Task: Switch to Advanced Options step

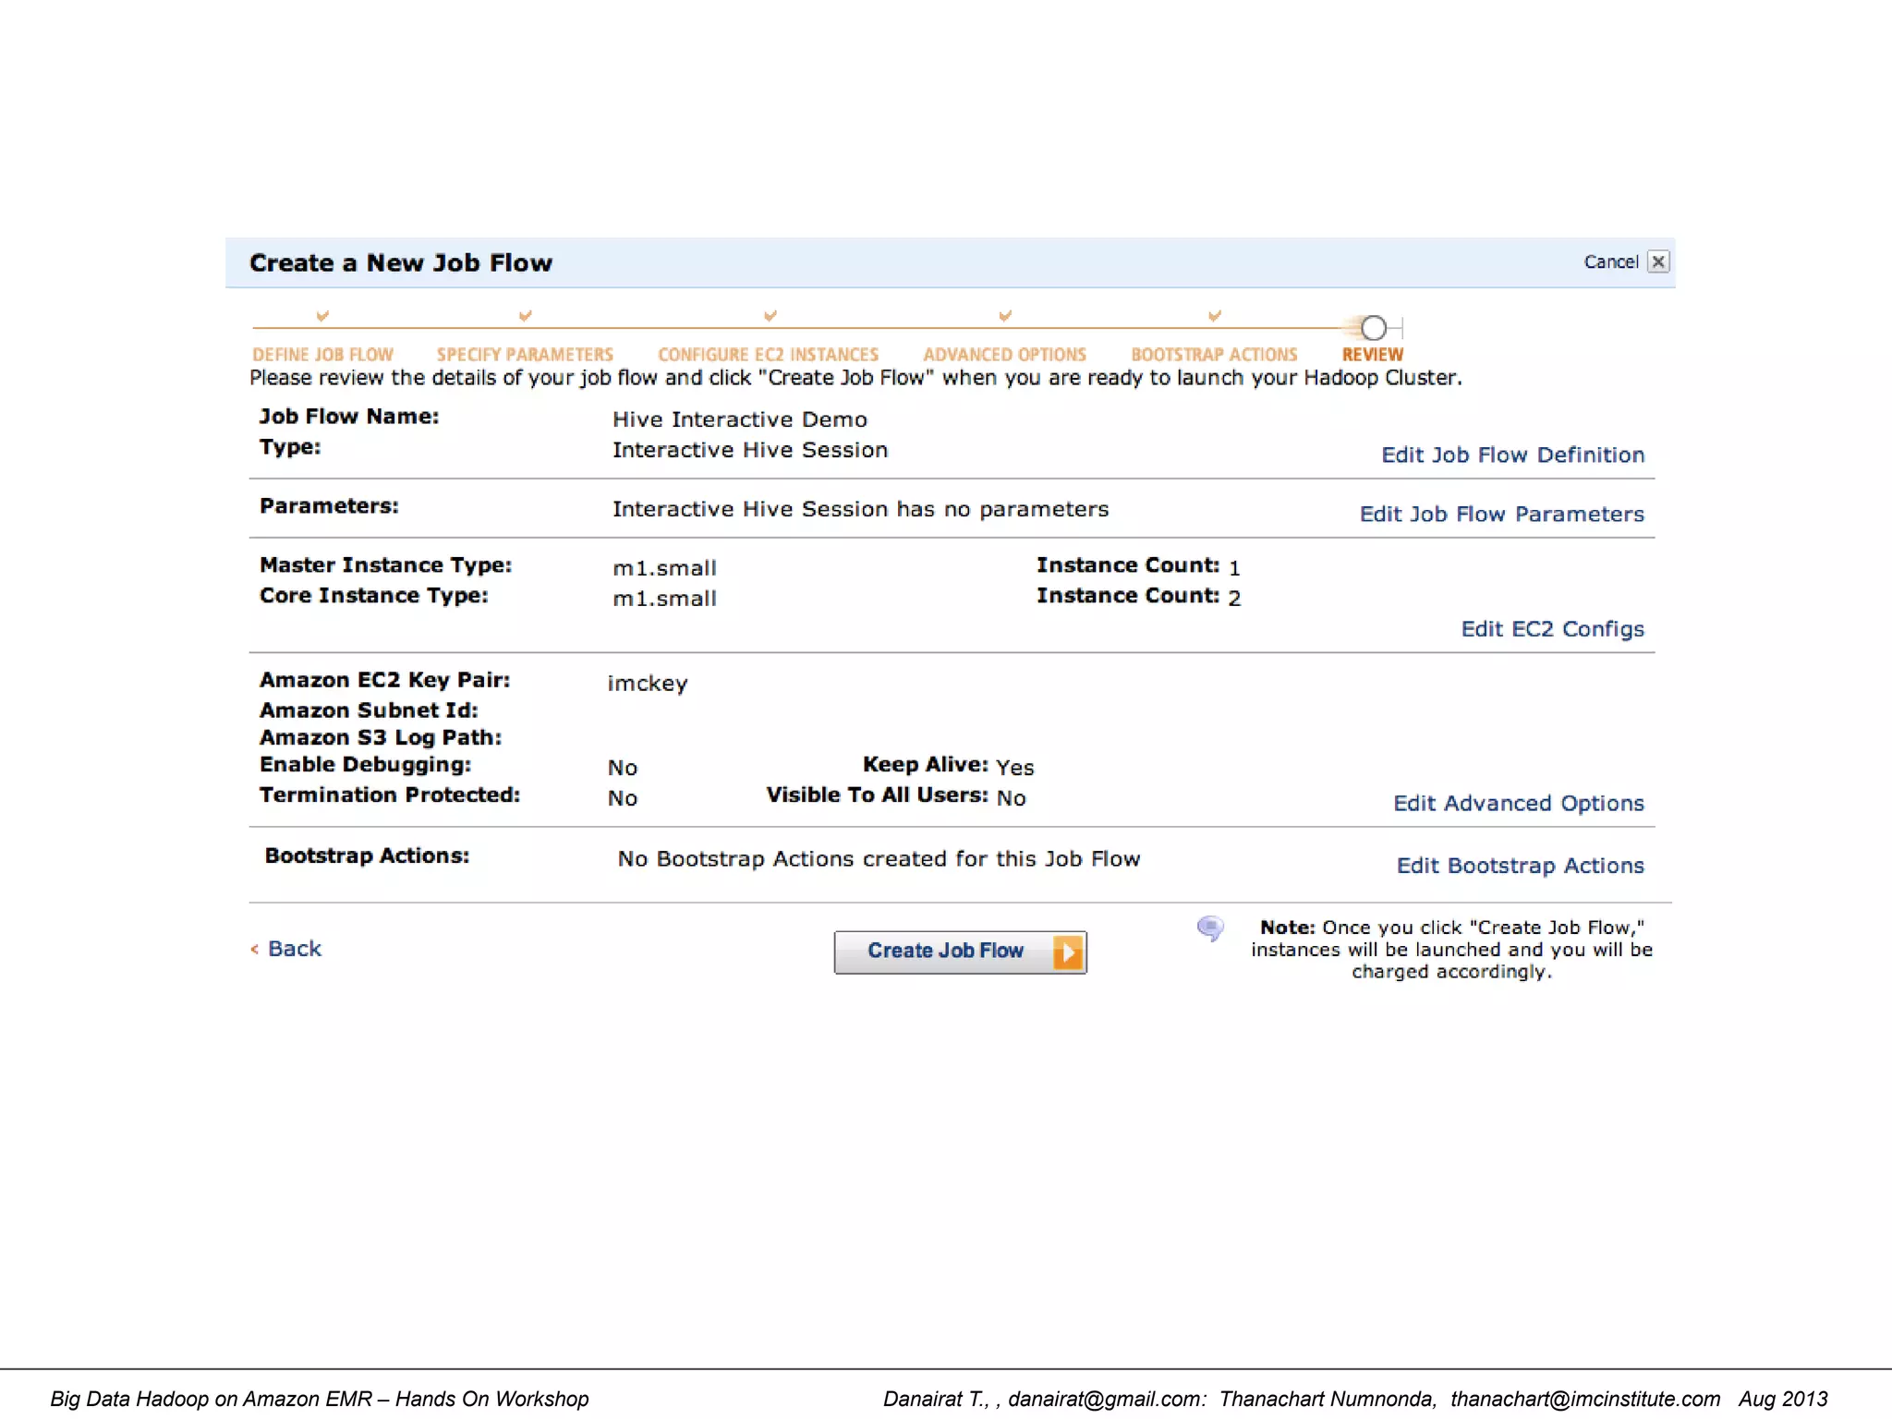Action: pos(1004,355)
